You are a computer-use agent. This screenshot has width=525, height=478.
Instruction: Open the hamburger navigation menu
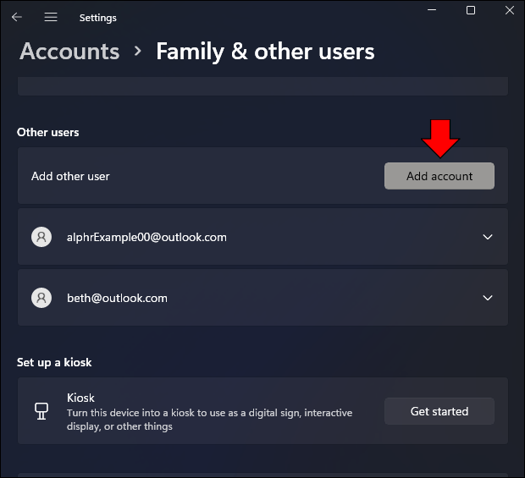coord(51,17)
